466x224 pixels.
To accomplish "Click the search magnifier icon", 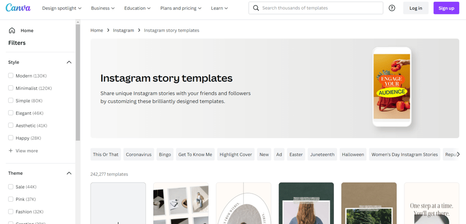I will 256,8.
